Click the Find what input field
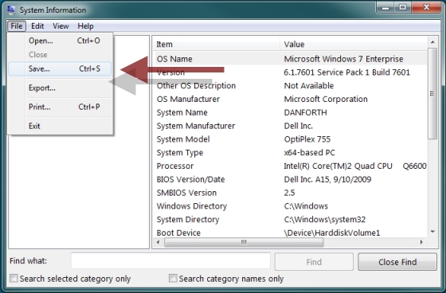446x293 pixels. 170,260
